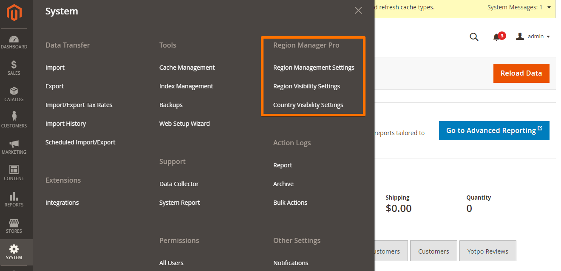
Task: Click Go to Advanced Reporting button
Action: click(494, 130)
